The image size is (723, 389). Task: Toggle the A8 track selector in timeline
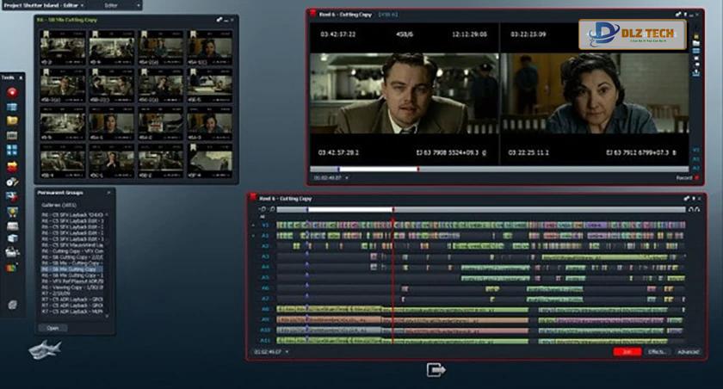click(265, 309)
